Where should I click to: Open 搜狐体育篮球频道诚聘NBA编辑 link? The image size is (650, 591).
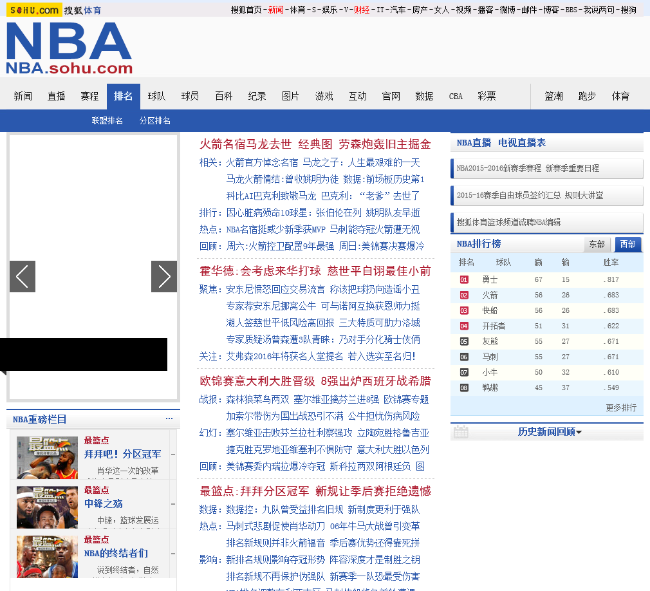point(508,222)
